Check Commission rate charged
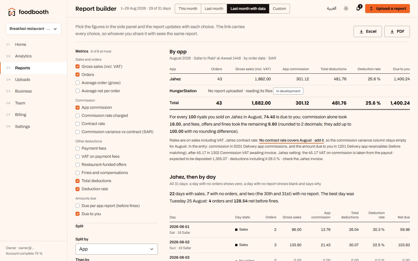The height and width of the screenshot is (261, 418). pos(78,115)
